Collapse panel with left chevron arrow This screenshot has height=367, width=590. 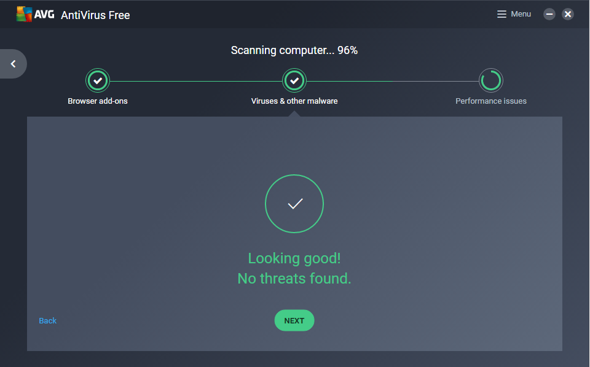[x=13, y=64]
